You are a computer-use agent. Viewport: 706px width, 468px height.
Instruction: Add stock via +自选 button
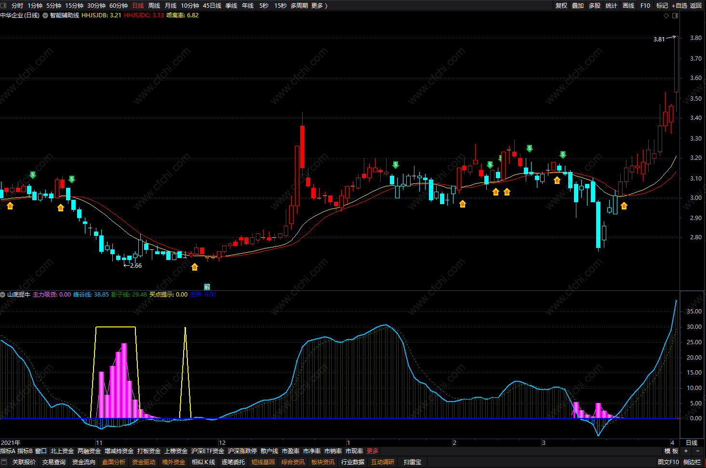click(679, 5)
